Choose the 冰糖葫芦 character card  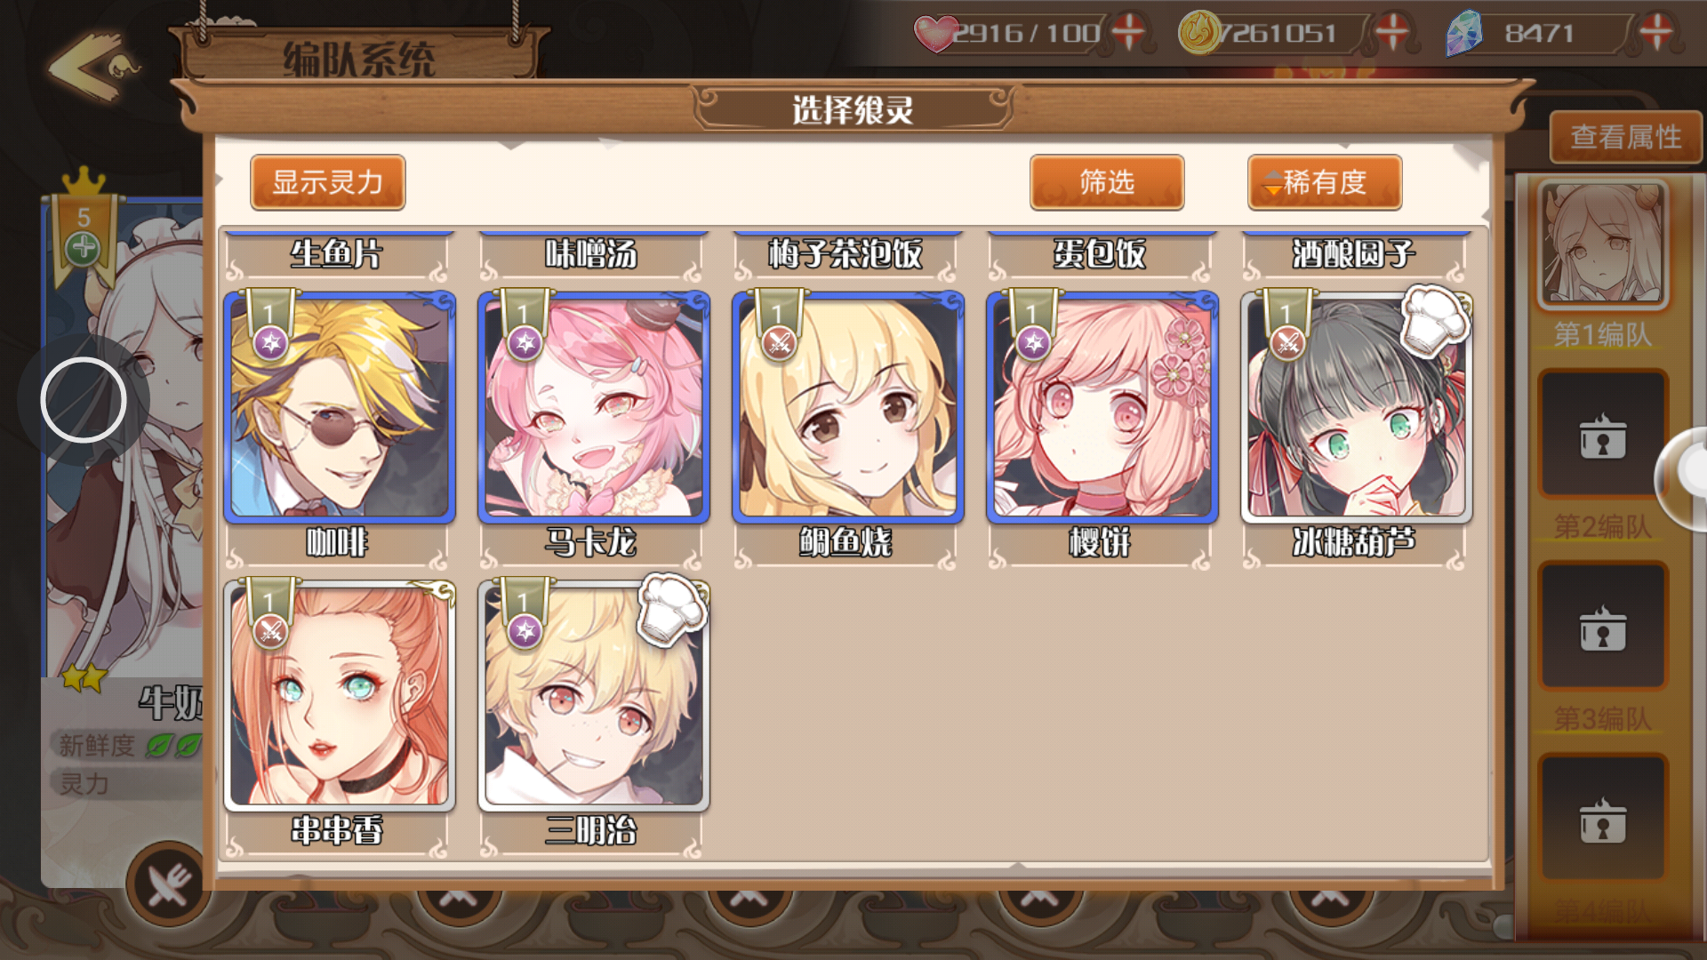click(1356, 407)
